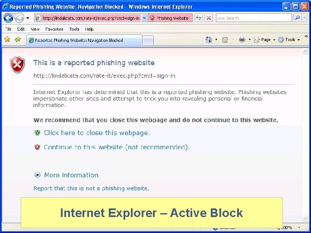Expand the Print options dropdown arrow
Viewport: 311px width, 233px height.
pos(250,40)
